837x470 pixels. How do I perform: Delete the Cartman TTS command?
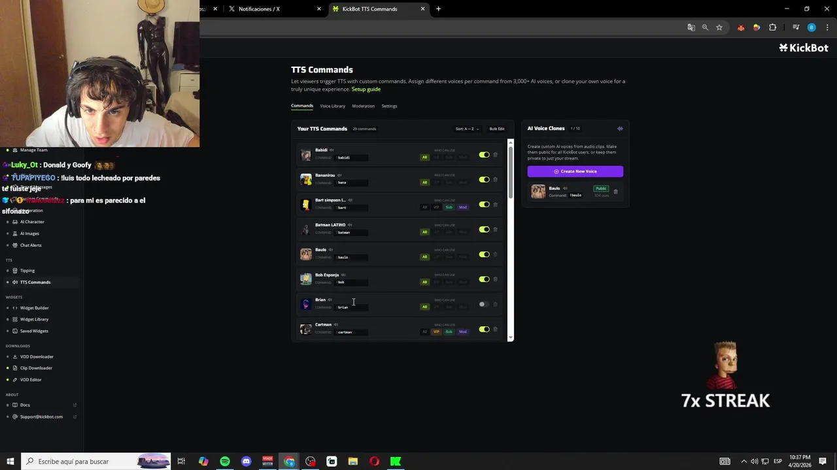(x=495, y=329)
